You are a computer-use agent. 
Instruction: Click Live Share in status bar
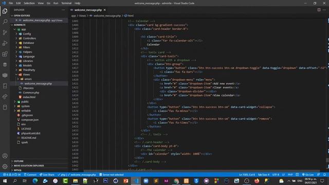(x=47, y=175)
